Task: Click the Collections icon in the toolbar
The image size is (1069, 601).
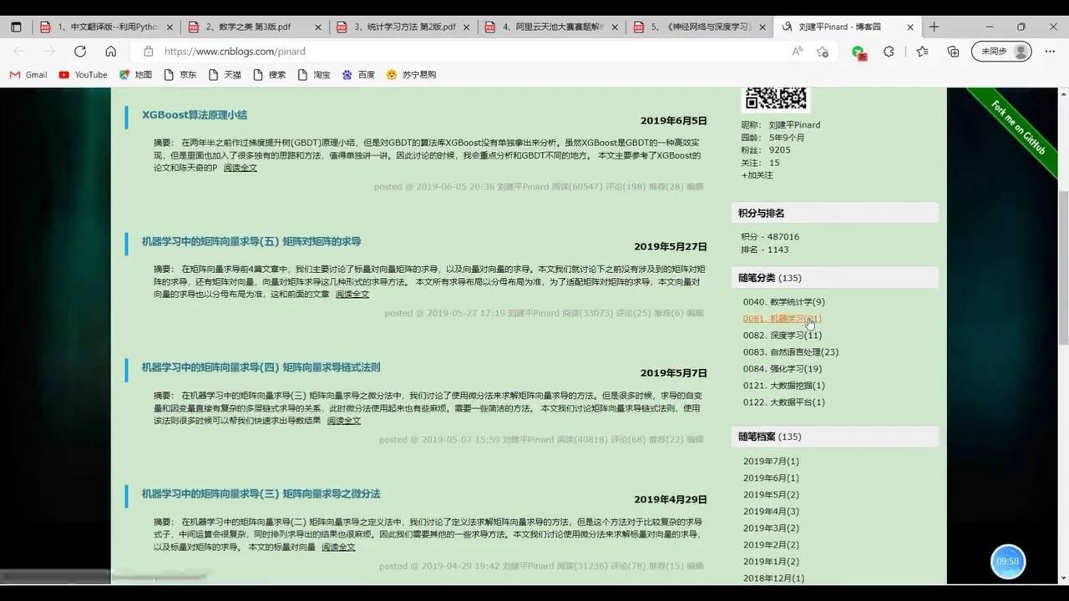Action: 952,51
